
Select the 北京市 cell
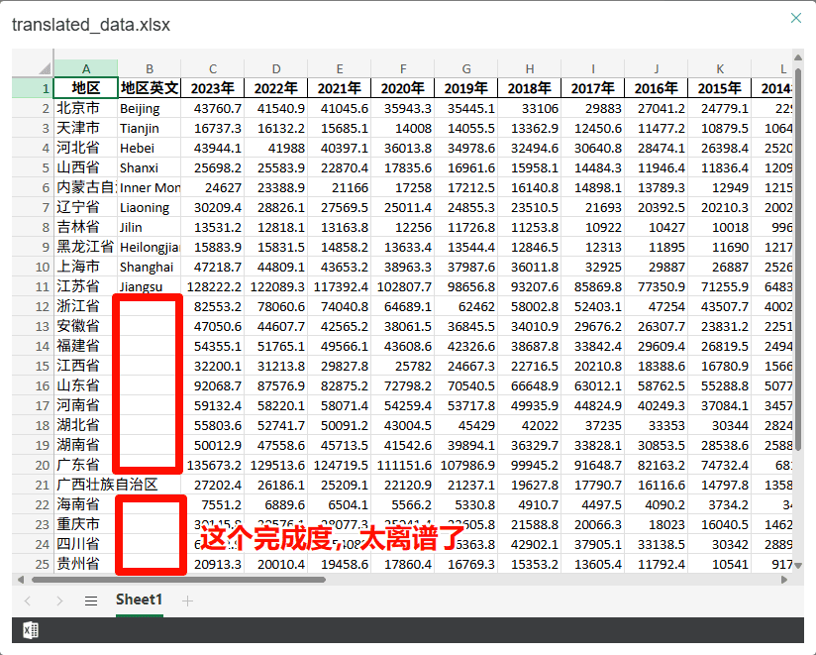[86, 108]
